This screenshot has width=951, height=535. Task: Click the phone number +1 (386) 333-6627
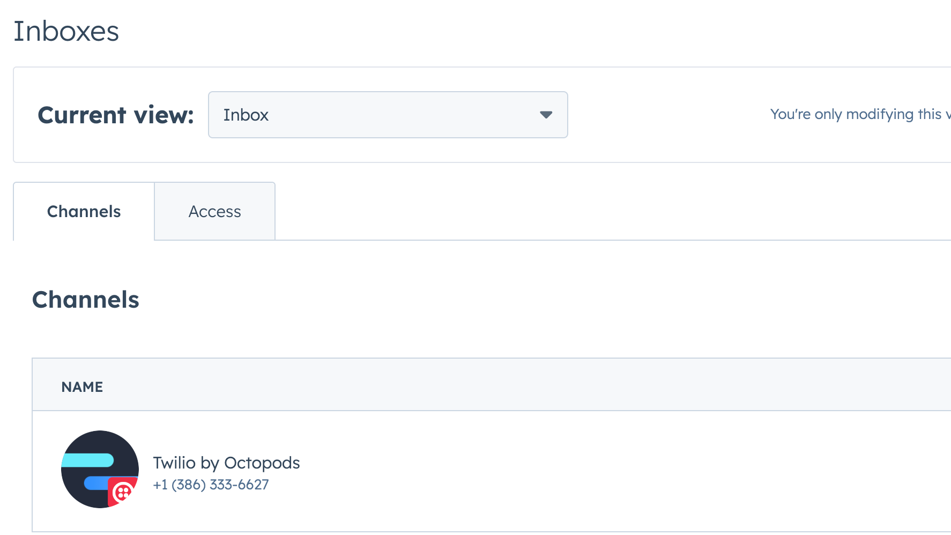pyautogui.click(x=211, y=484)
